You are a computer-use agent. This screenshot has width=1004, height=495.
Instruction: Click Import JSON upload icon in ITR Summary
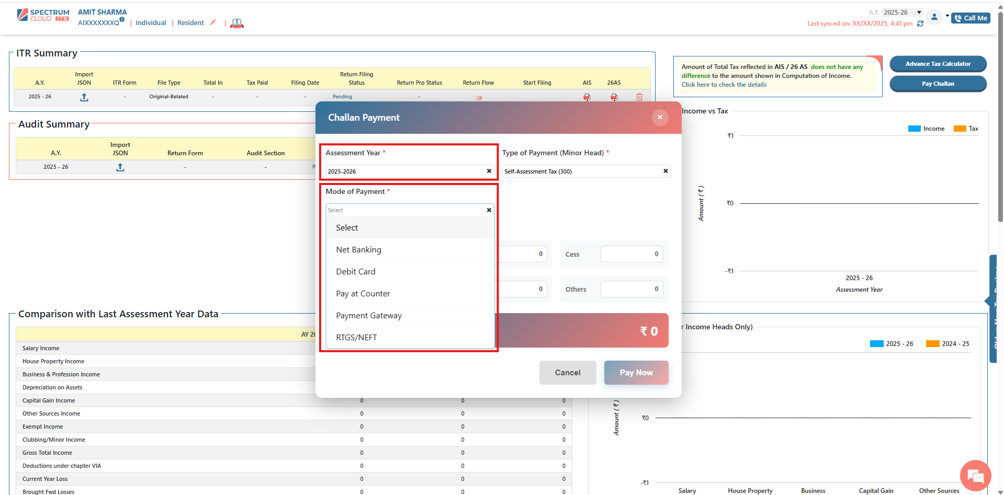[x=84, y=97]
